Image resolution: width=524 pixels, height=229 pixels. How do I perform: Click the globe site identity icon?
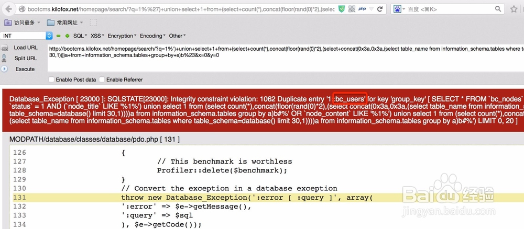22,9
